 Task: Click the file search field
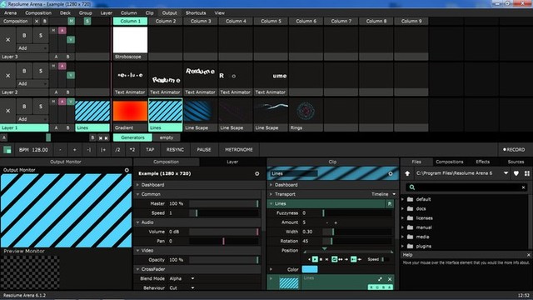point(466,187)
